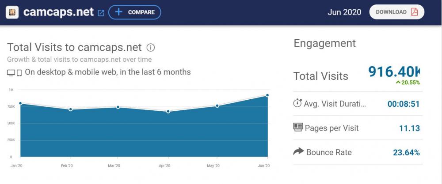Select the Jun '20 data point on chart
Viewport: 442px width, 184px height.
pos(267,95)
